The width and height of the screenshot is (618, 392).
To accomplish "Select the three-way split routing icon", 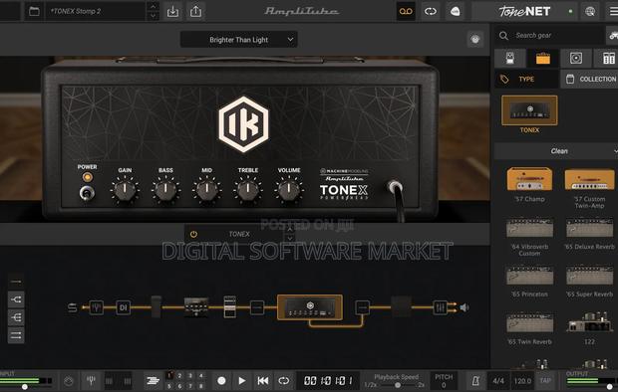I will [16, 317].
